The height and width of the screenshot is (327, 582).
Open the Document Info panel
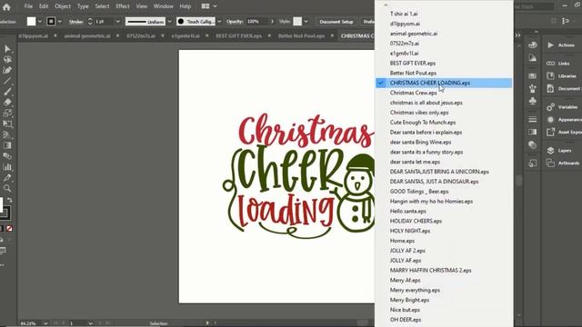coord(564,89)
